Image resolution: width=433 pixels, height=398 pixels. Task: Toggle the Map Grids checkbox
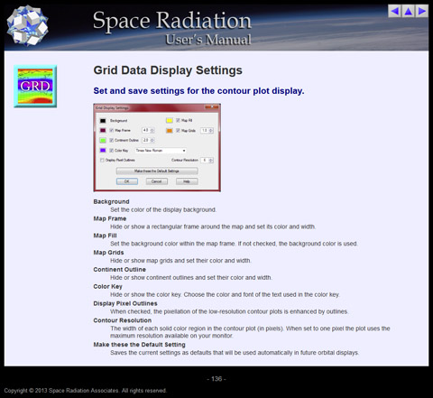pos(178,131)
